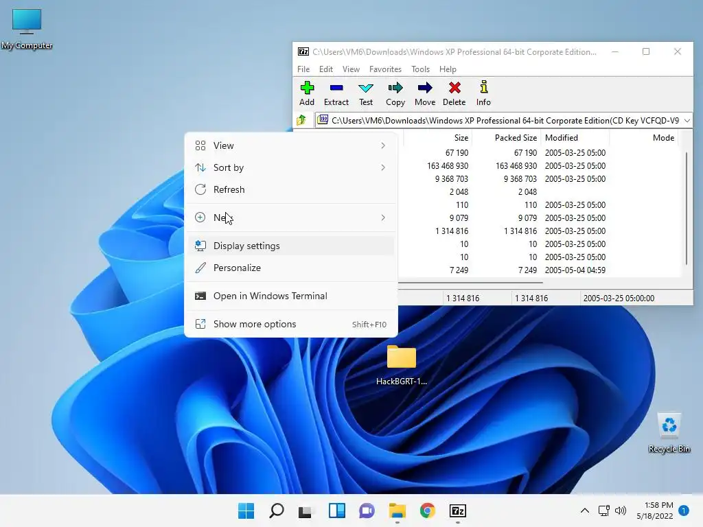Choose Refresh from the context menu
The width and height of the screenshot is (703, 527).
(x=291, y=189)
